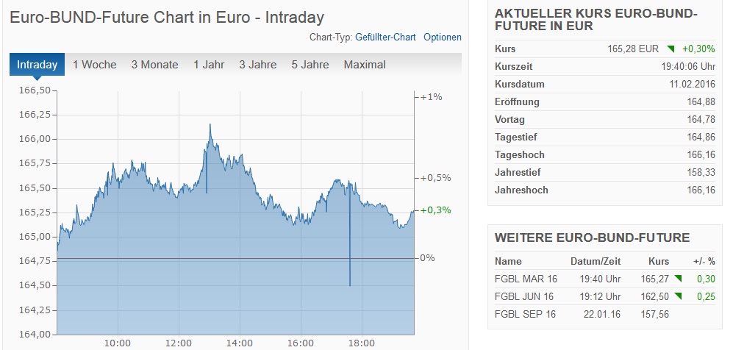733x350 pixels.
Task: Open the FGBL JUN 16 future
Action: 524,296
